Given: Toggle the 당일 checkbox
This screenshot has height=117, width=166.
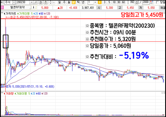Looking at the screenshot, I should pos(157,2).
